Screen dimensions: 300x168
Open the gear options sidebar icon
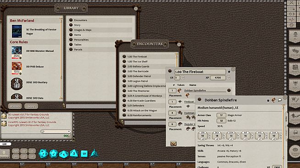[292, 25]
